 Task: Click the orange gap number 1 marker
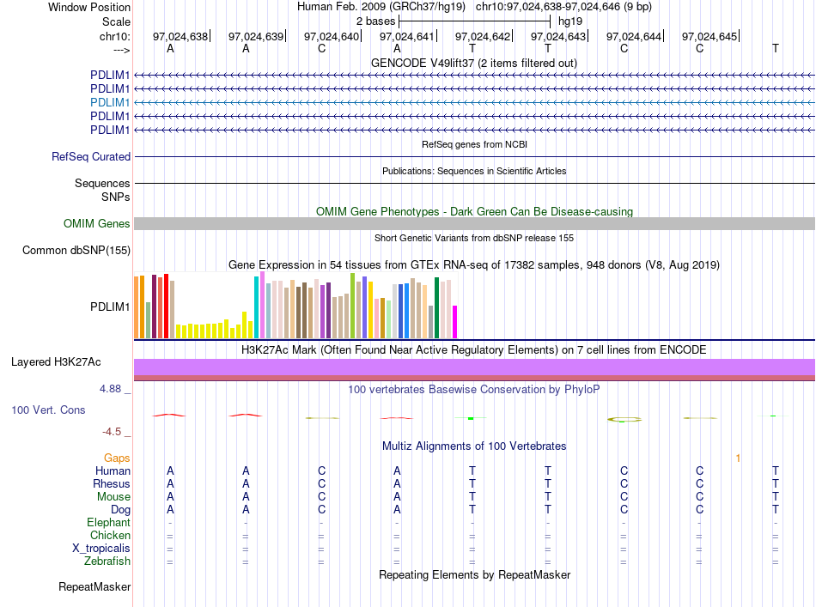pyautogui.click(x=738, y=458)
